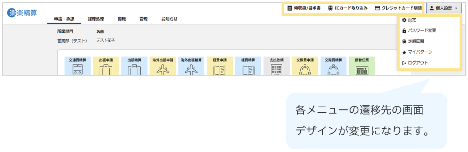Click the user name テスト花子
The image size is (468, 152).
click(x=105, y=40)
